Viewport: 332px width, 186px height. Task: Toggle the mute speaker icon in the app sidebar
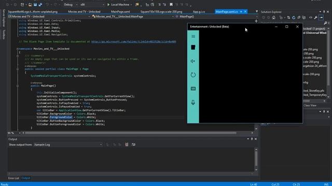click(x=193, y=61)
